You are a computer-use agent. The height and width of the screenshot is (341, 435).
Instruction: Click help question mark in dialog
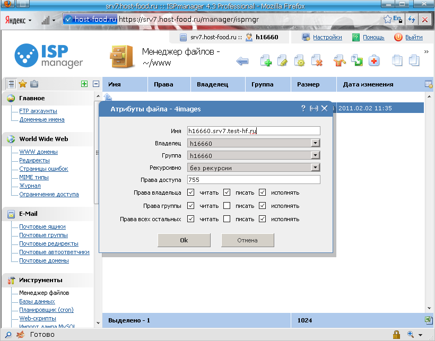[303, 108]
